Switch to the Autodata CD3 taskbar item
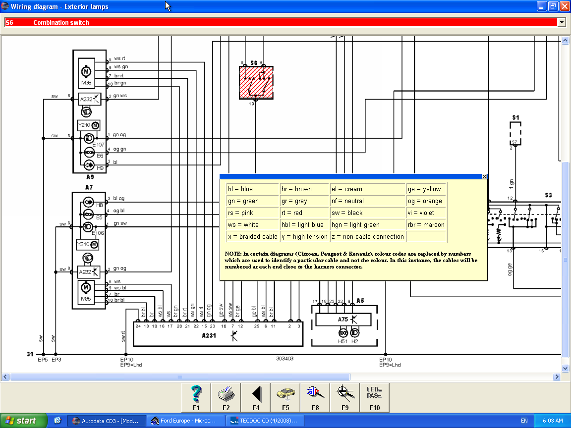The width and height of the screenshot is (571, 428). tap(106, 421)
